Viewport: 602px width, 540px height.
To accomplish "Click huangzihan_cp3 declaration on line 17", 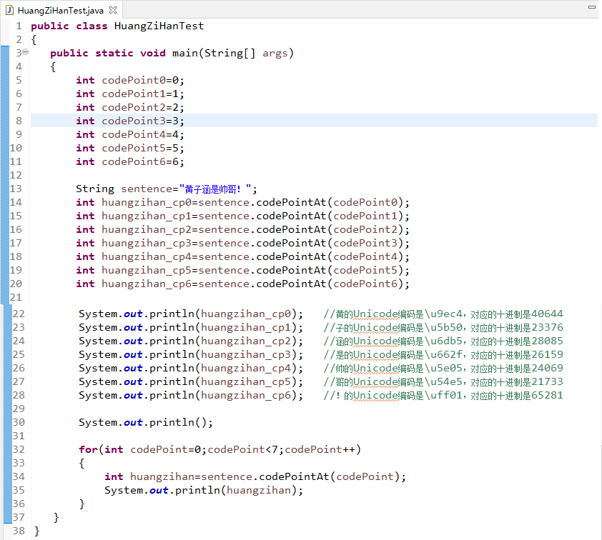I will [x=242, y=243].
